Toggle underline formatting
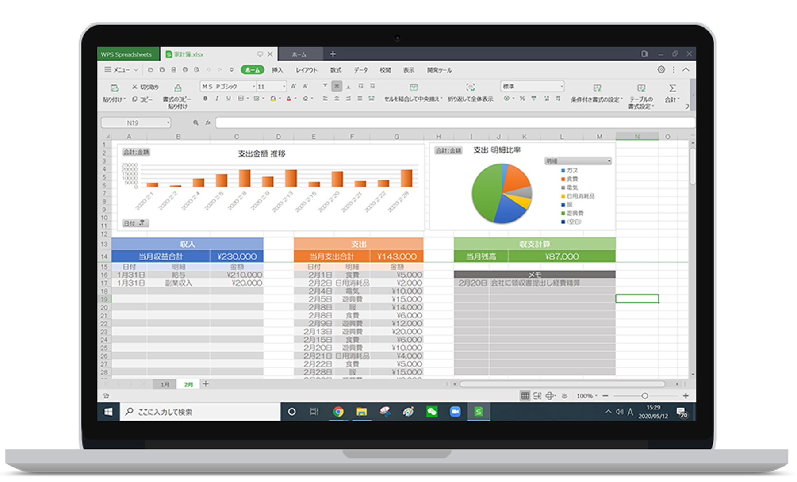The width and height of the screenshot is (797, 482). point(228,99)
